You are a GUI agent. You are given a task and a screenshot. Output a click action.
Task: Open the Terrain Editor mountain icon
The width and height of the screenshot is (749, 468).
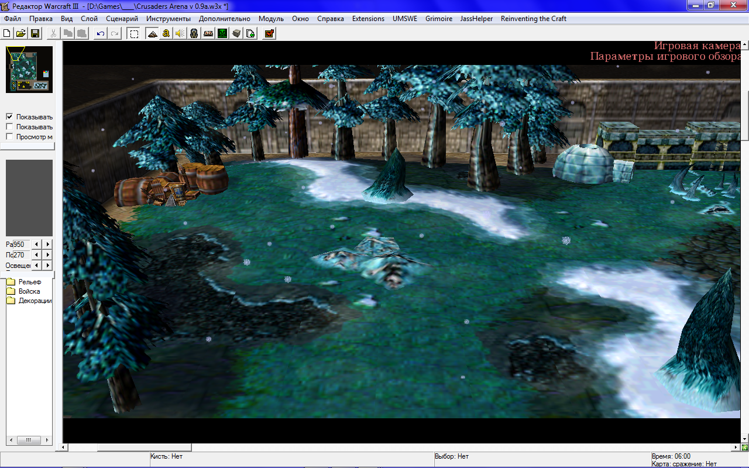click(152, 33)
